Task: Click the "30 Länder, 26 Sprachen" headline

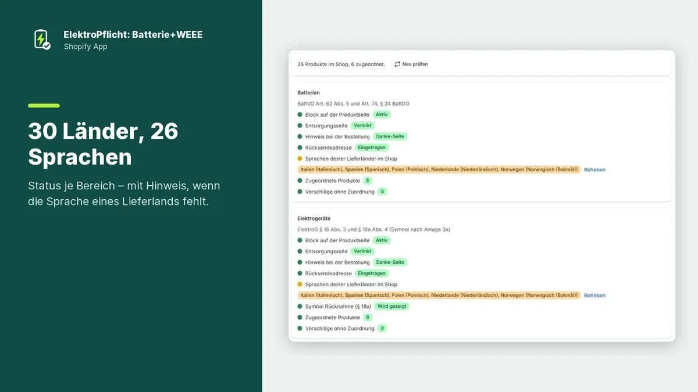Action: tap(103, 144)
